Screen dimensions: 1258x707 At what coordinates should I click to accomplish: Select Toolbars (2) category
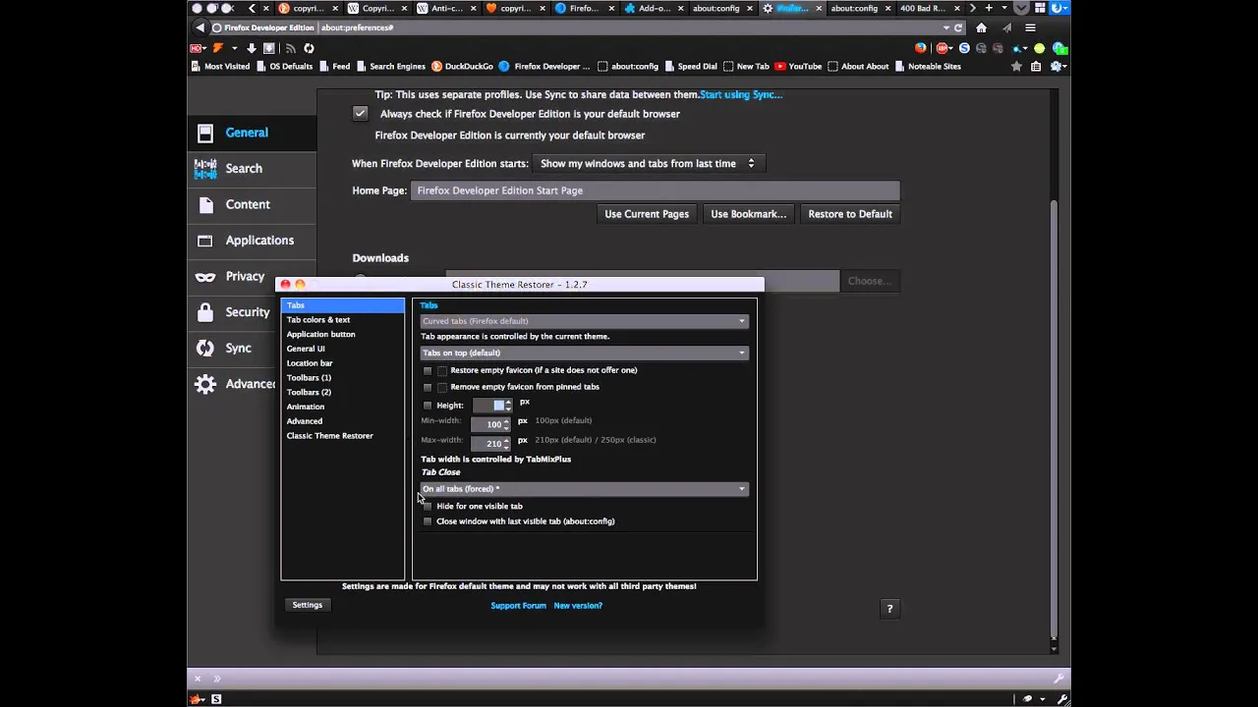[x=342, y=393]
